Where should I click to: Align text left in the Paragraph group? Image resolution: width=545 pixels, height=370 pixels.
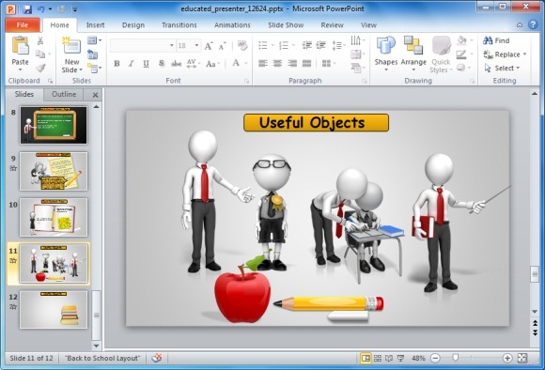(263, 63)
